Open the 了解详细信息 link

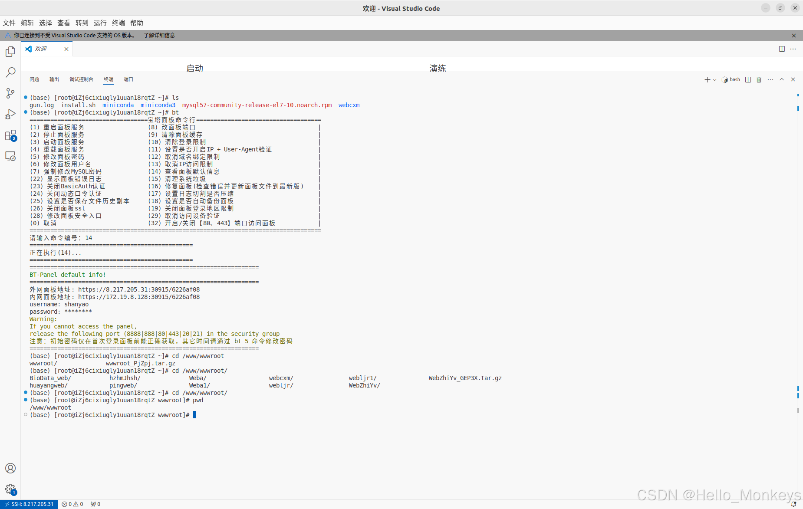tap(159, 36)
